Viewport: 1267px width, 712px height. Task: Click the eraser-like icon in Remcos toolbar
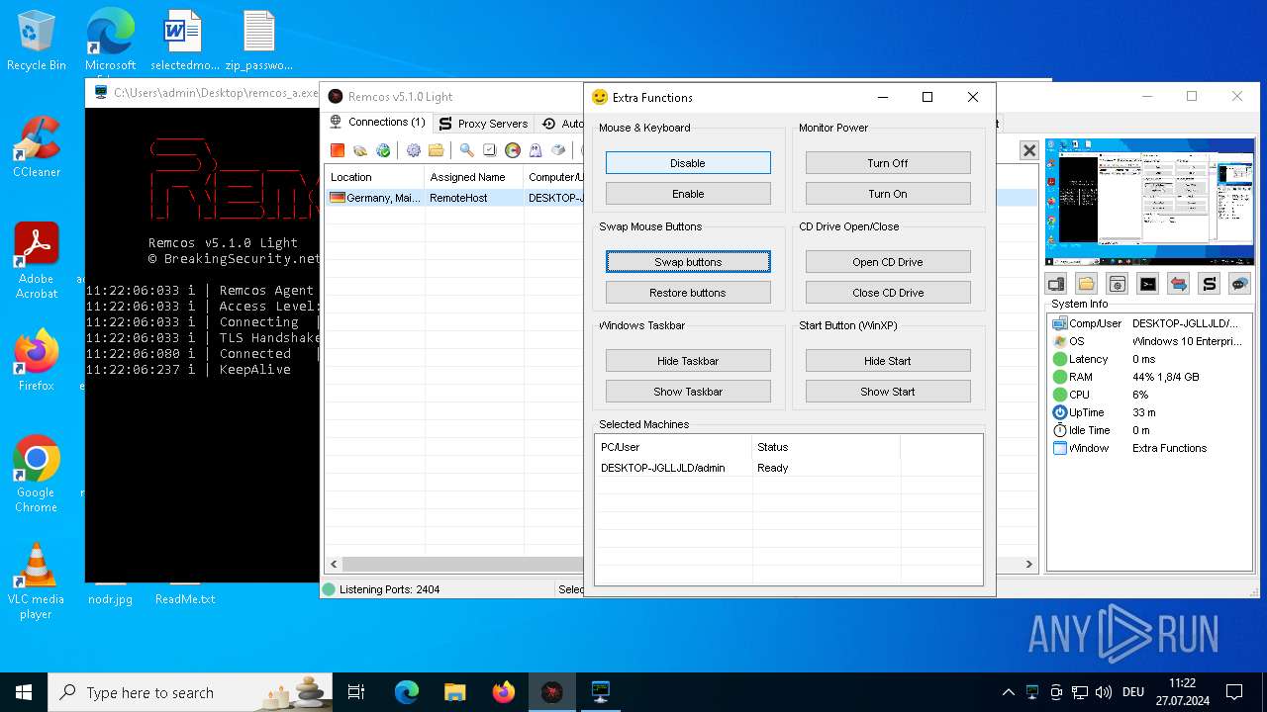(x=558, y=150)
